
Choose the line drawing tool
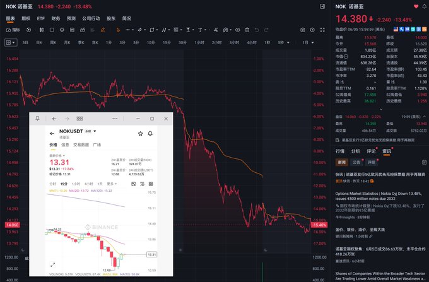(x=127, y=30)
